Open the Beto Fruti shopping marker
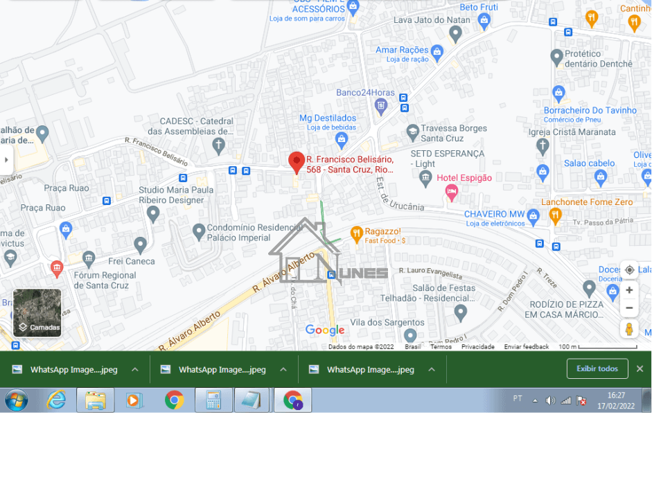The image size is (652, 489). click(x=484, y=21)
